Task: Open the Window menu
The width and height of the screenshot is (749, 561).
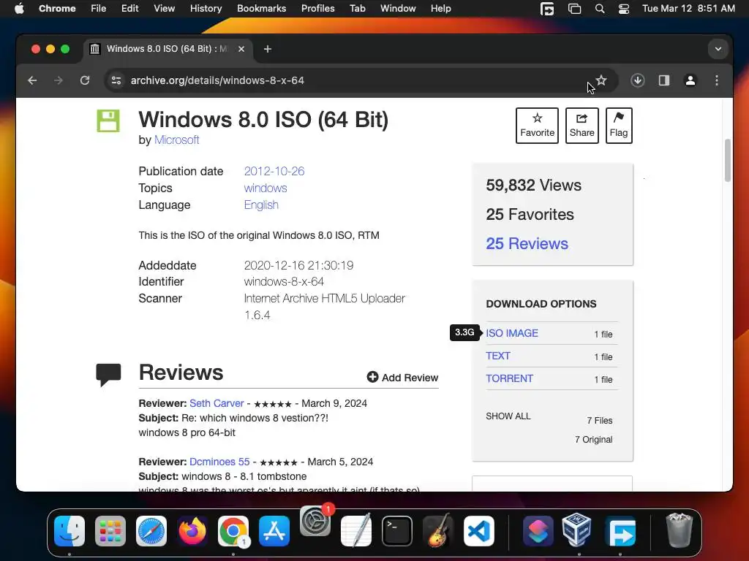Action: click(x=398, y=9)
